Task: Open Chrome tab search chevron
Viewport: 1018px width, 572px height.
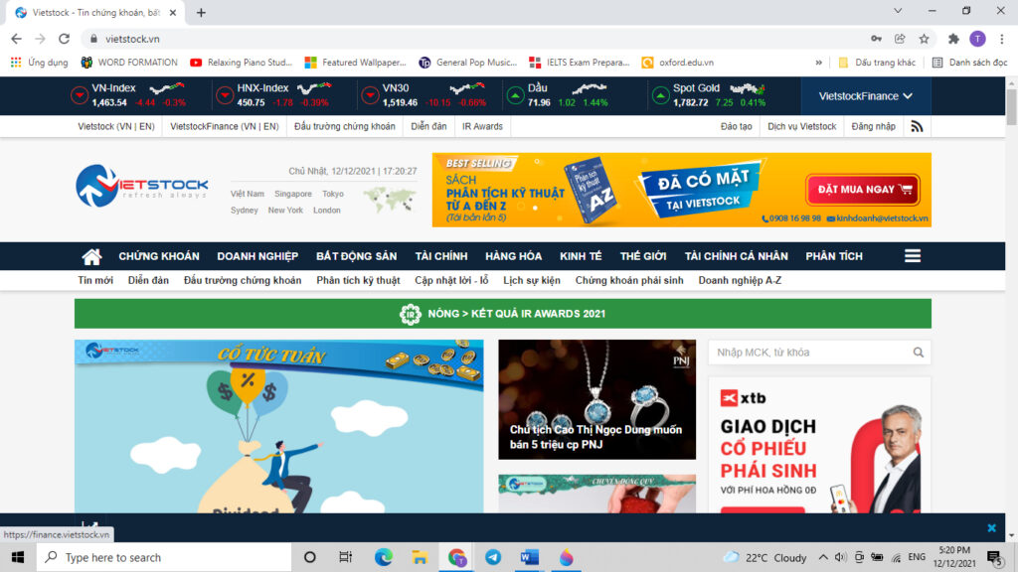Action: (898, 11)
